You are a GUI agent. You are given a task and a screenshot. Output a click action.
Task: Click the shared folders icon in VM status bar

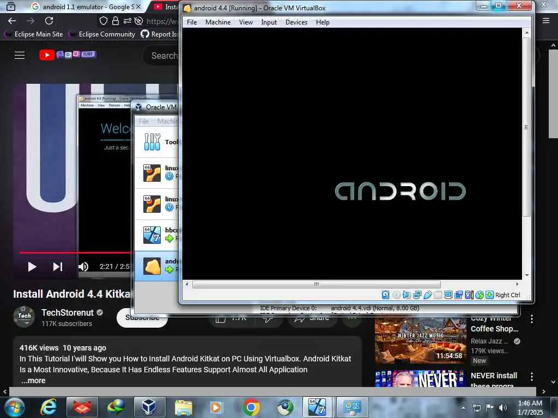(x=438, y=294)
